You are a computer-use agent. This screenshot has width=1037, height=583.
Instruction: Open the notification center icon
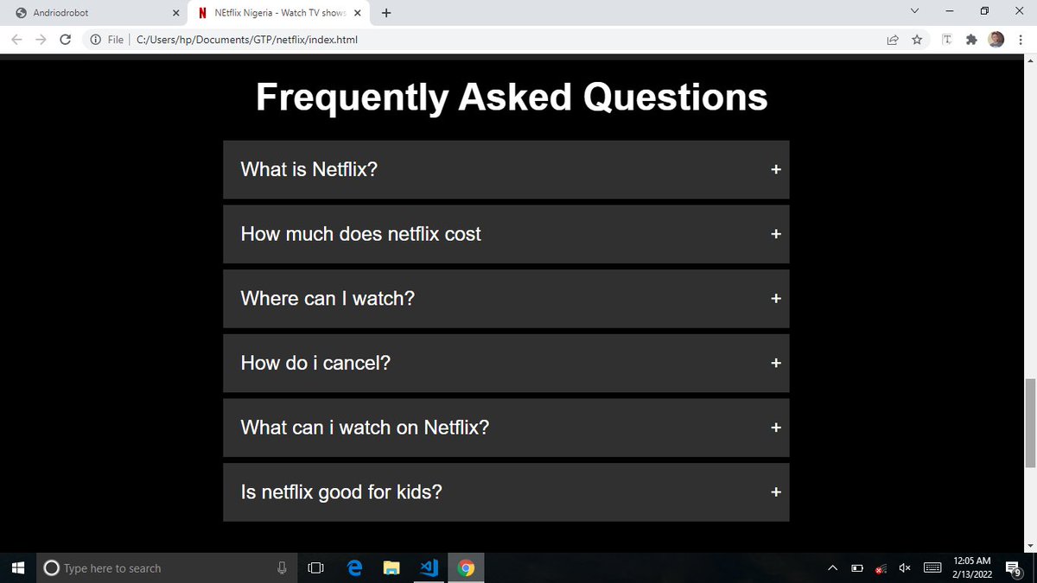1014,567
